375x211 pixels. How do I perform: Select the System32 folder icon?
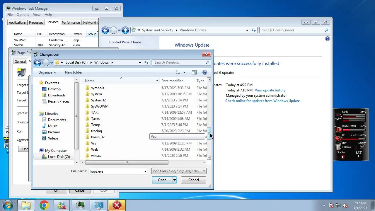tap(87, 100)
